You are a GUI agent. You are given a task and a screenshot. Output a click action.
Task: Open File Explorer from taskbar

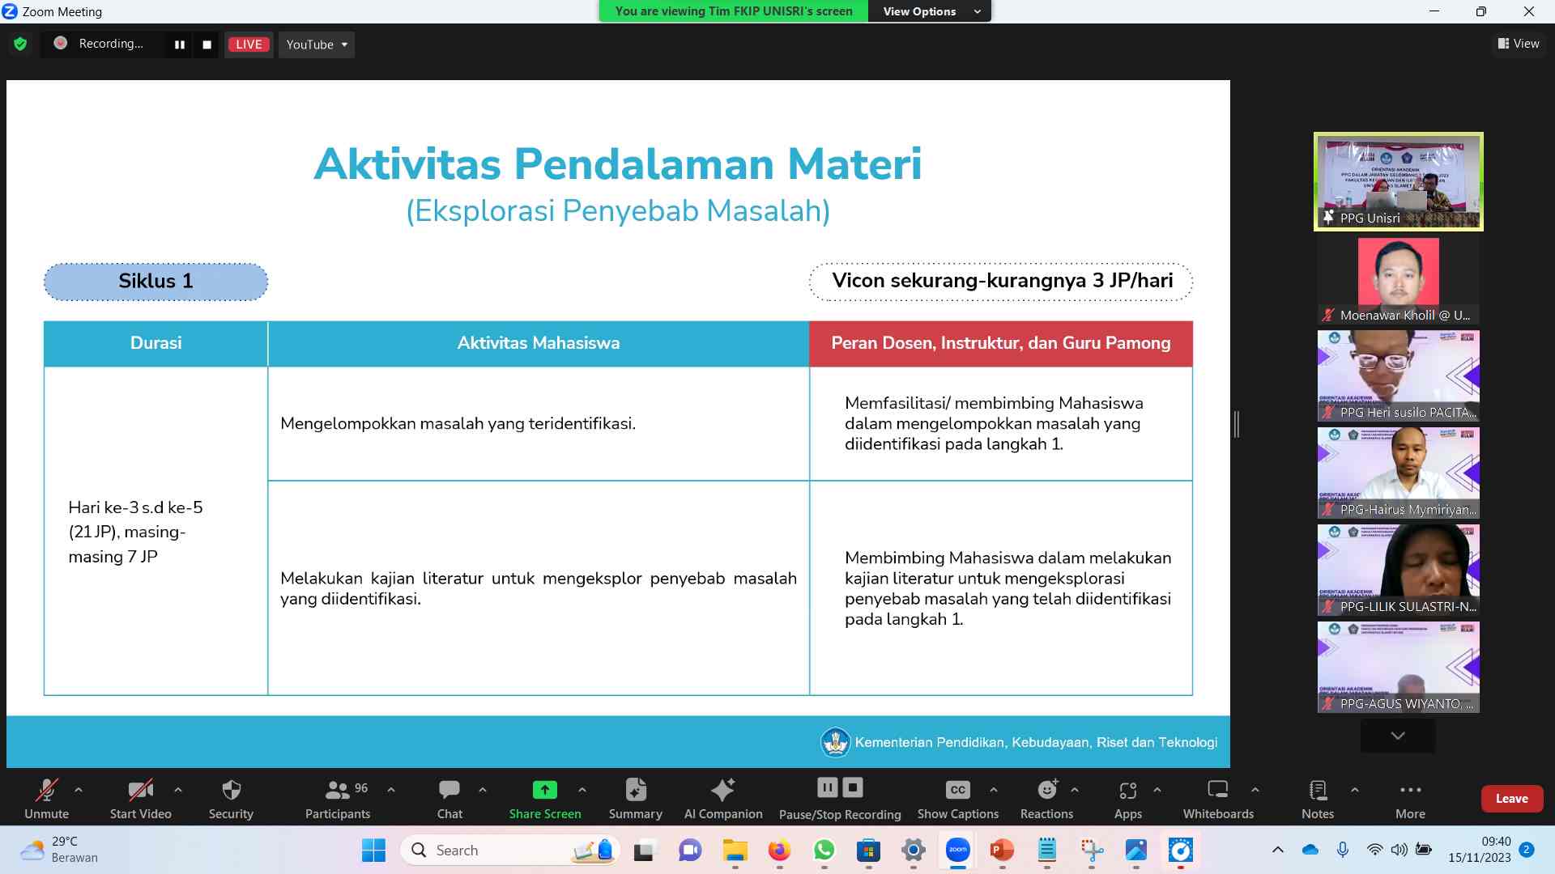coord(735,851)
